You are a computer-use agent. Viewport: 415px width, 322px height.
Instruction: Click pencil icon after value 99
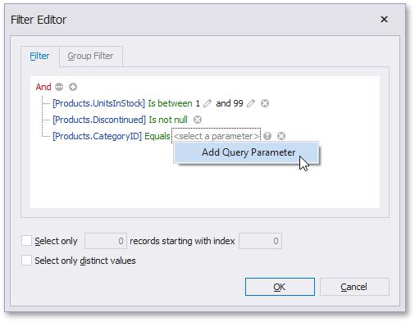[x=251, y=103]
